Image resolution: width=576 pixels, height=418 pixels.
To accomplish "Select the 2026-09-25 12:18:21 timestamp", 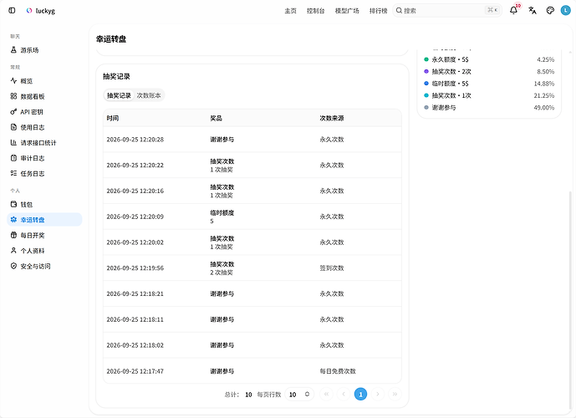I will (x=135, y=293).
